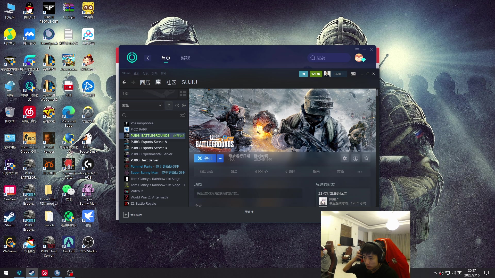Click the Steam back navigation arrow
495x278 pixels.
pyautogui.click(x=124, y=82)
